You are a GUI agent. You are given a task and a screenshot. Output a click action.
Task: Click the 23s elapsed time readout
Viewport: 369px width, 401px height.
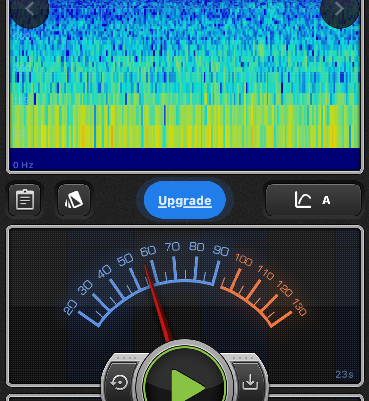coord(344,374)
